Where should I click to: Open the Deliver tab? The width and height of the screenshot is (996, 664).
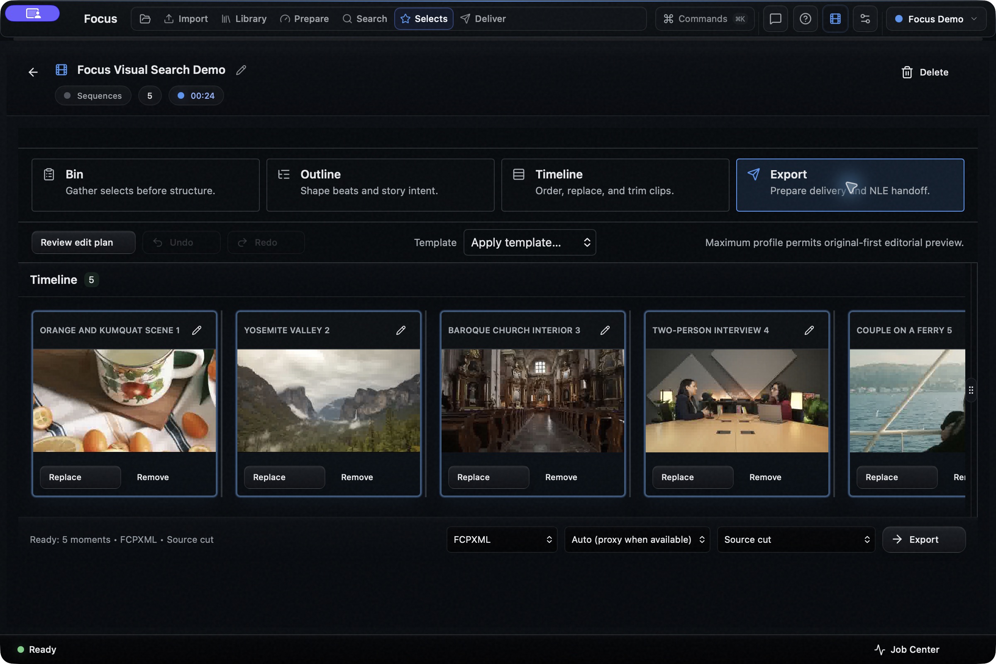tap(483, 19)
